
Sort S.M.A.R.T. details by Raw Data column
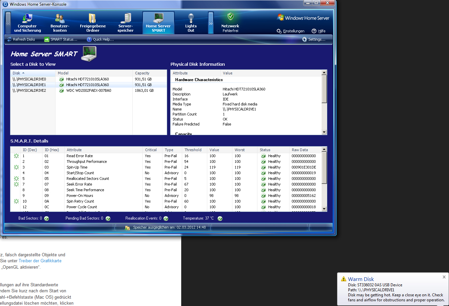point(305,150)
